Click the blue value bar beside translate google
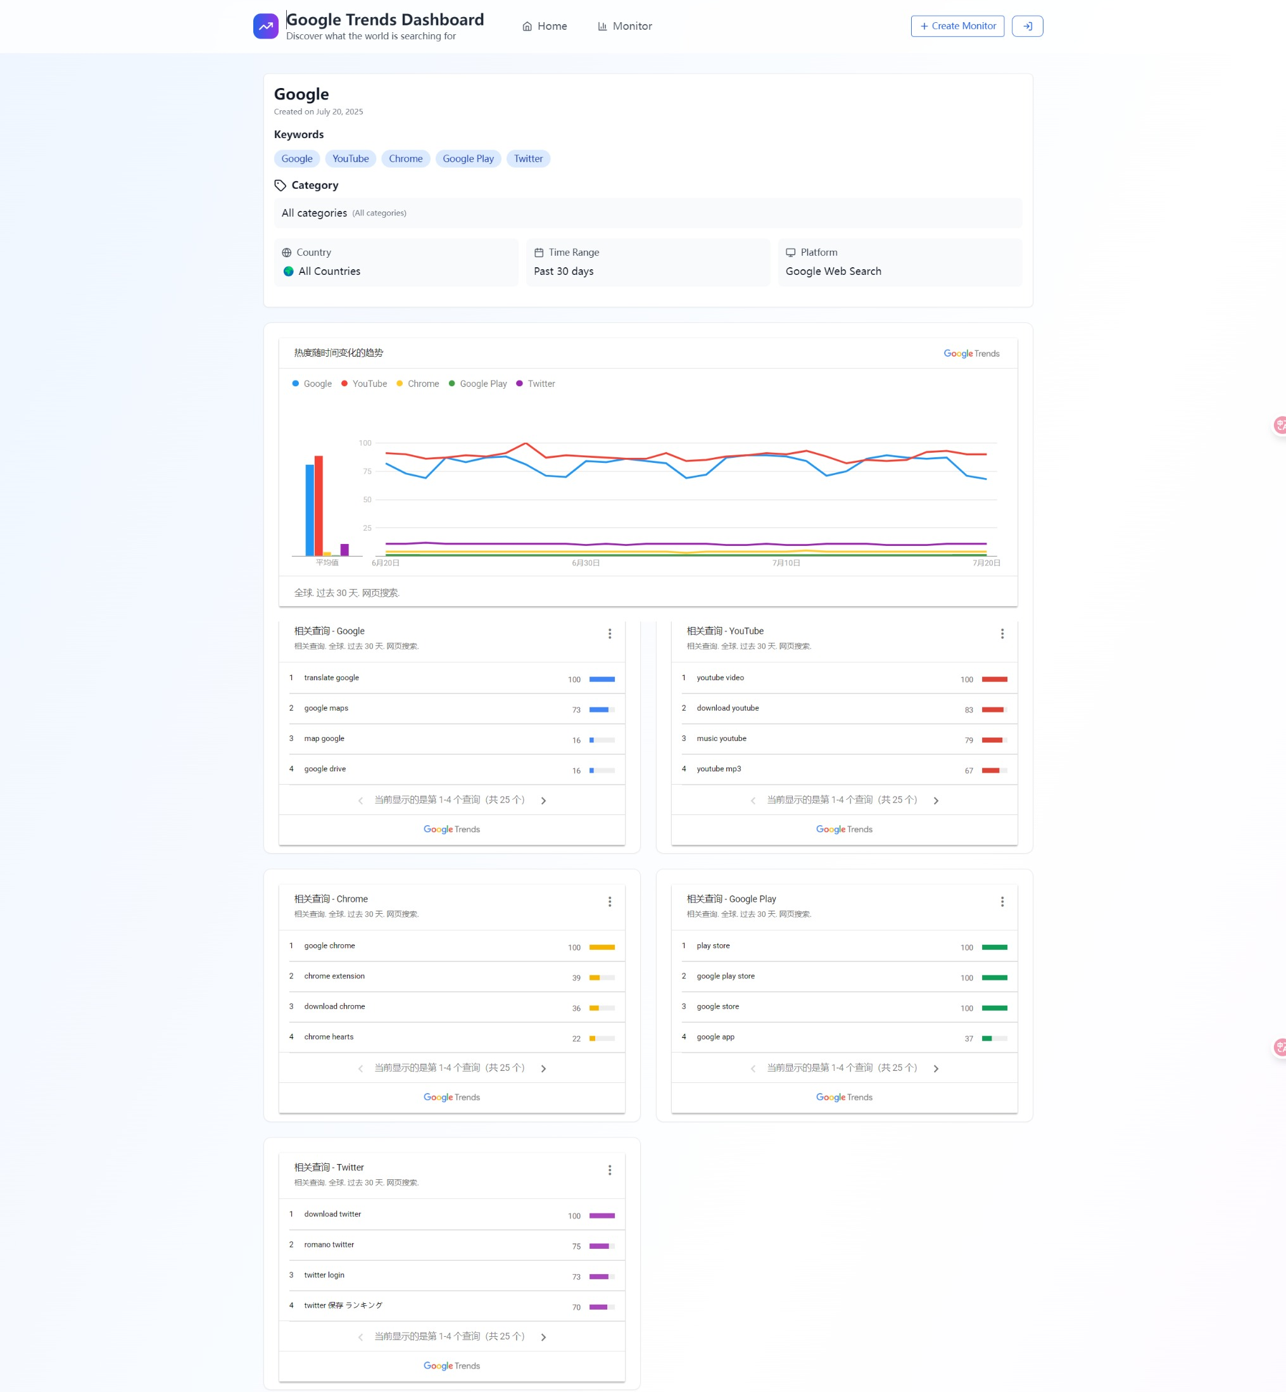This screenshot has width=1286, height=1392. (x=602, y=680)
